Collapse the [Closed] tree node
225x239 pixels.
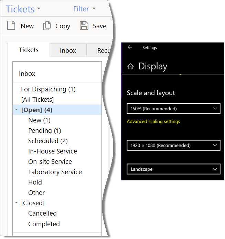[16, 203]
